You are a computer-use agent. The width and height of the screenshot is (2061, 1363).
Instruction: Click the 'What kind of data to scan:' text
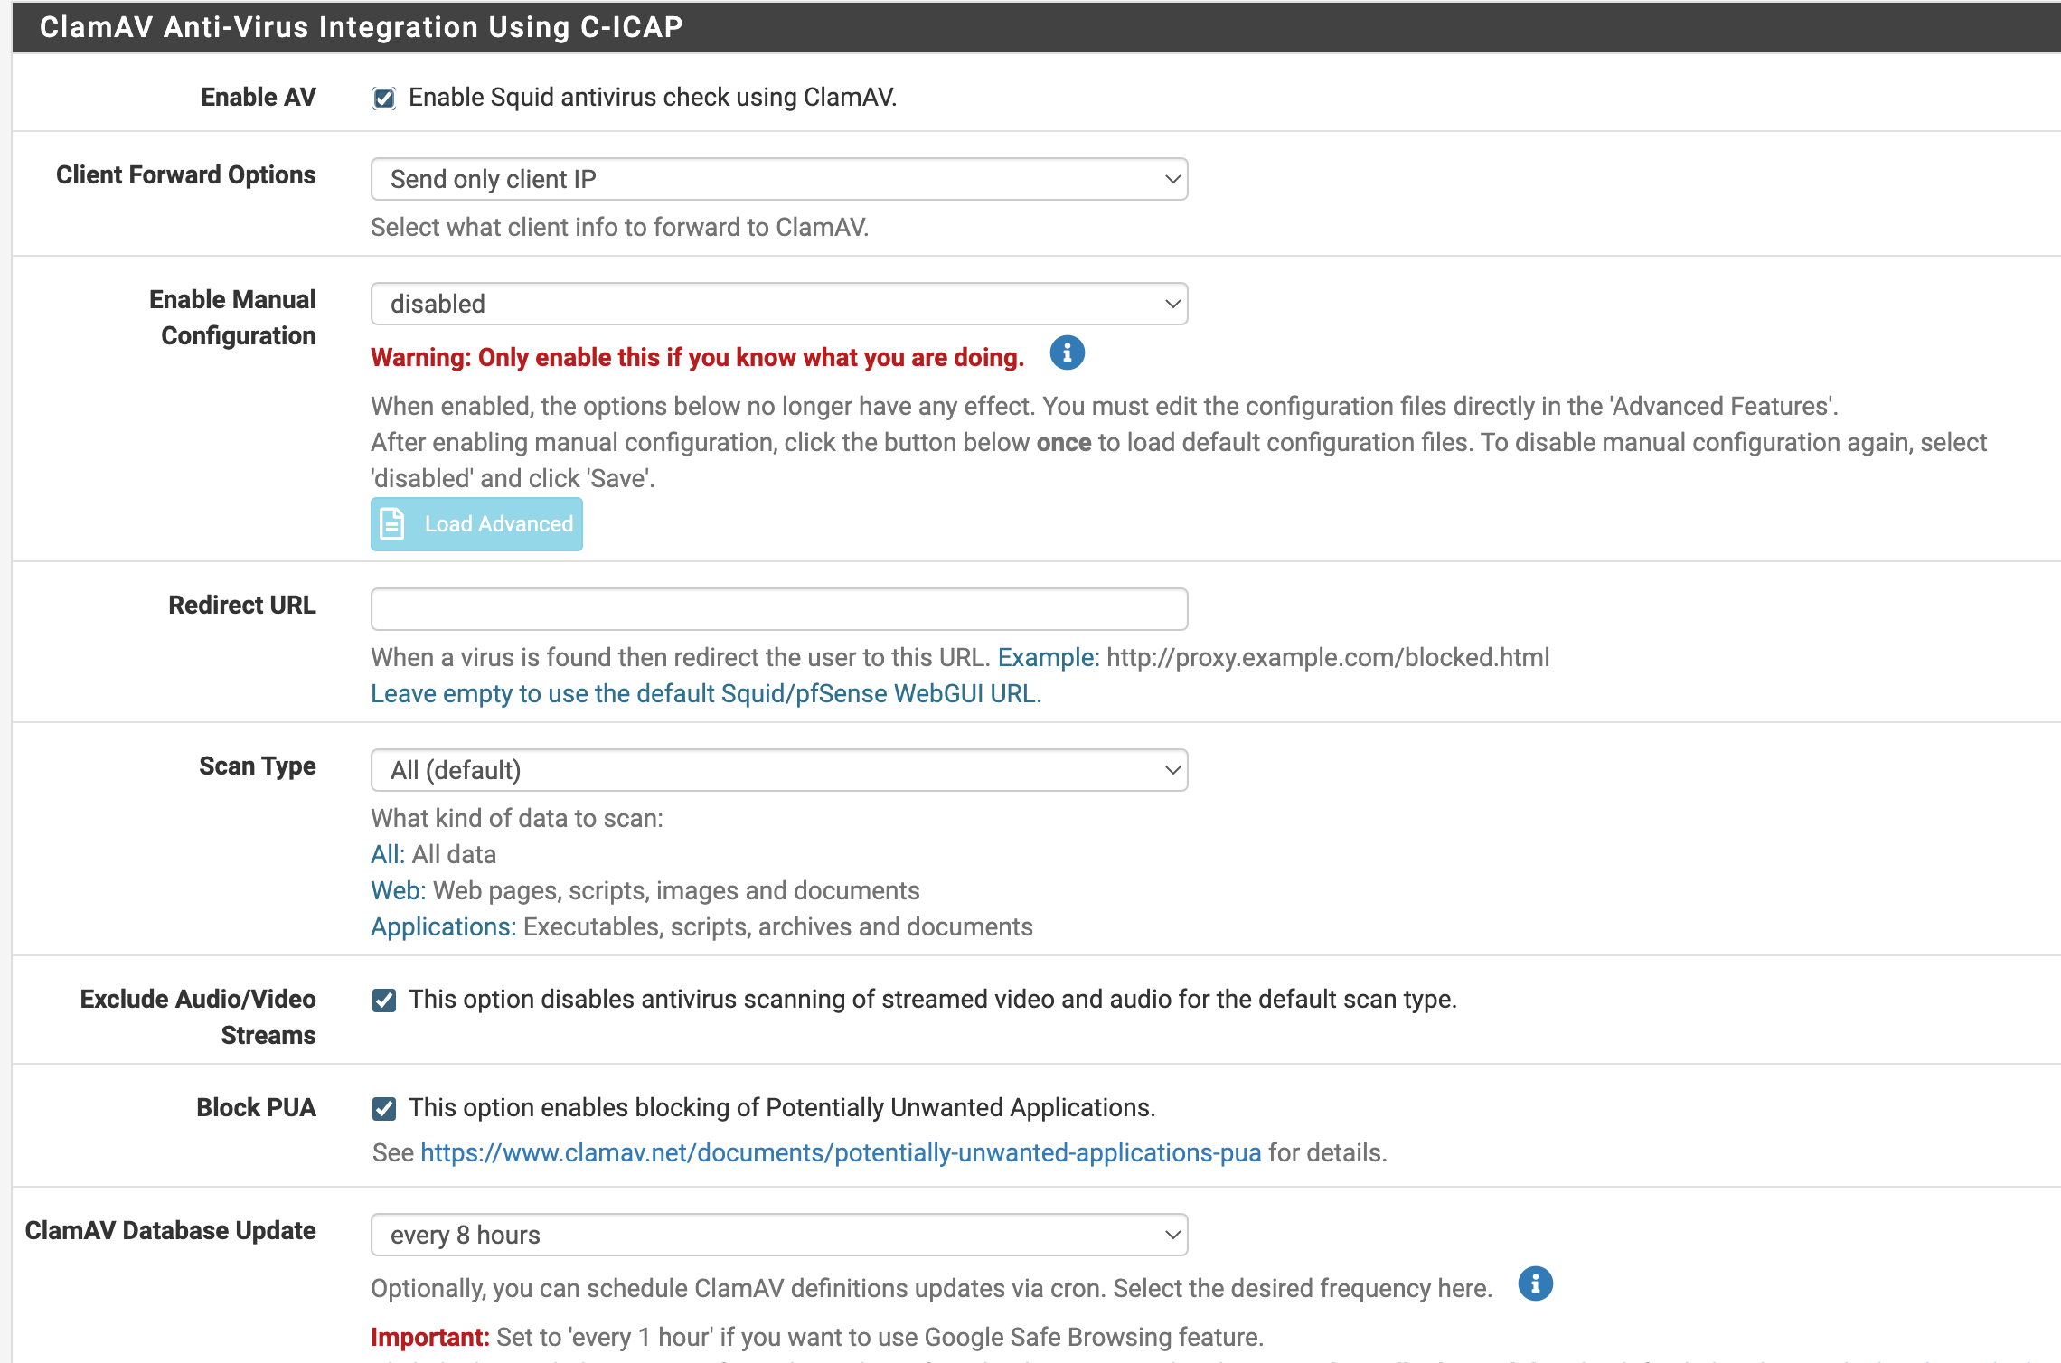(517, 819)
